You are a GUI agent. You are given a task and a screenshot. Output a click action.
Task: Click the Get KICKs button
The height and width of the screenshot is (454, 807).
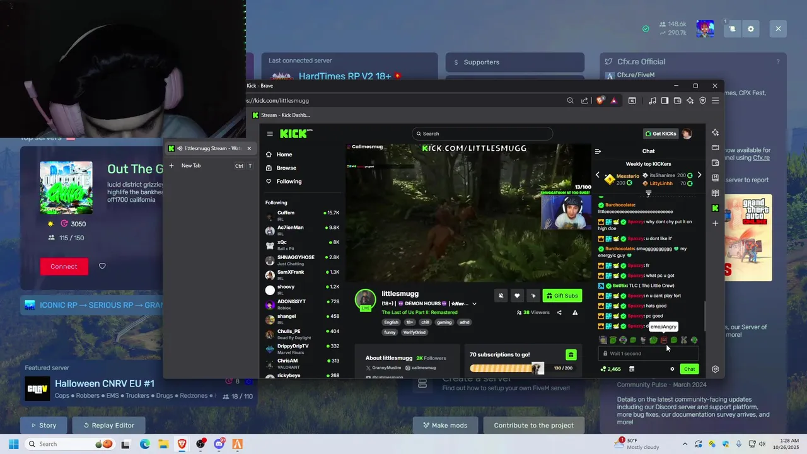[660, 134]
